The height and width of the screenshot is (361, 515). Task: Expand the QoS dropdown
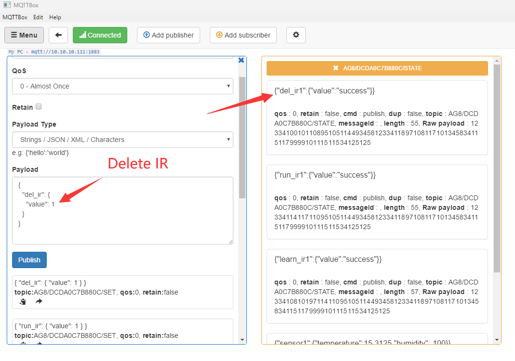pyautogui.click(x=122, y=86)
